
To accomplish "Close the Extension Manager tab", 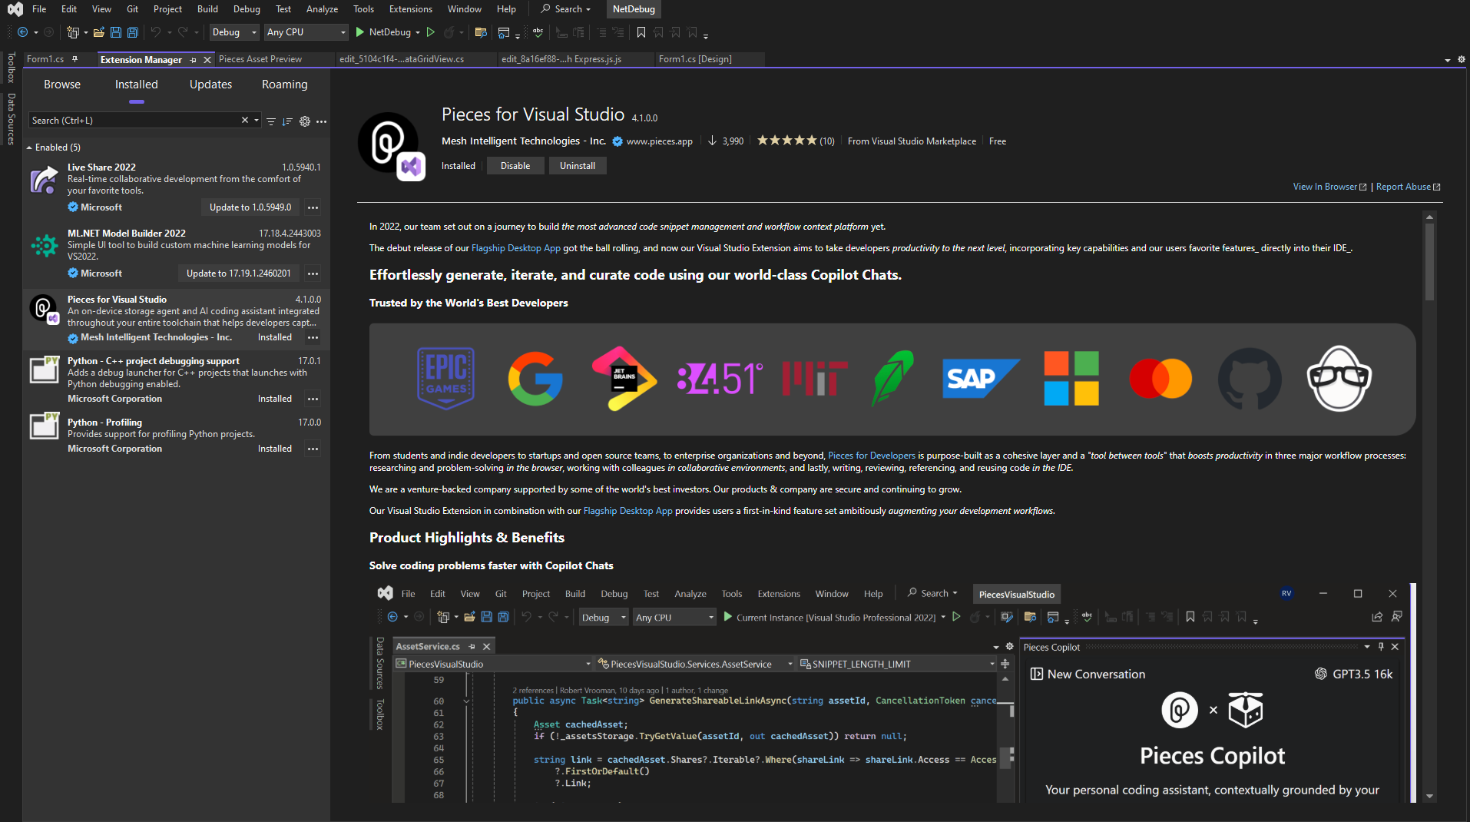I will [207, 60].
